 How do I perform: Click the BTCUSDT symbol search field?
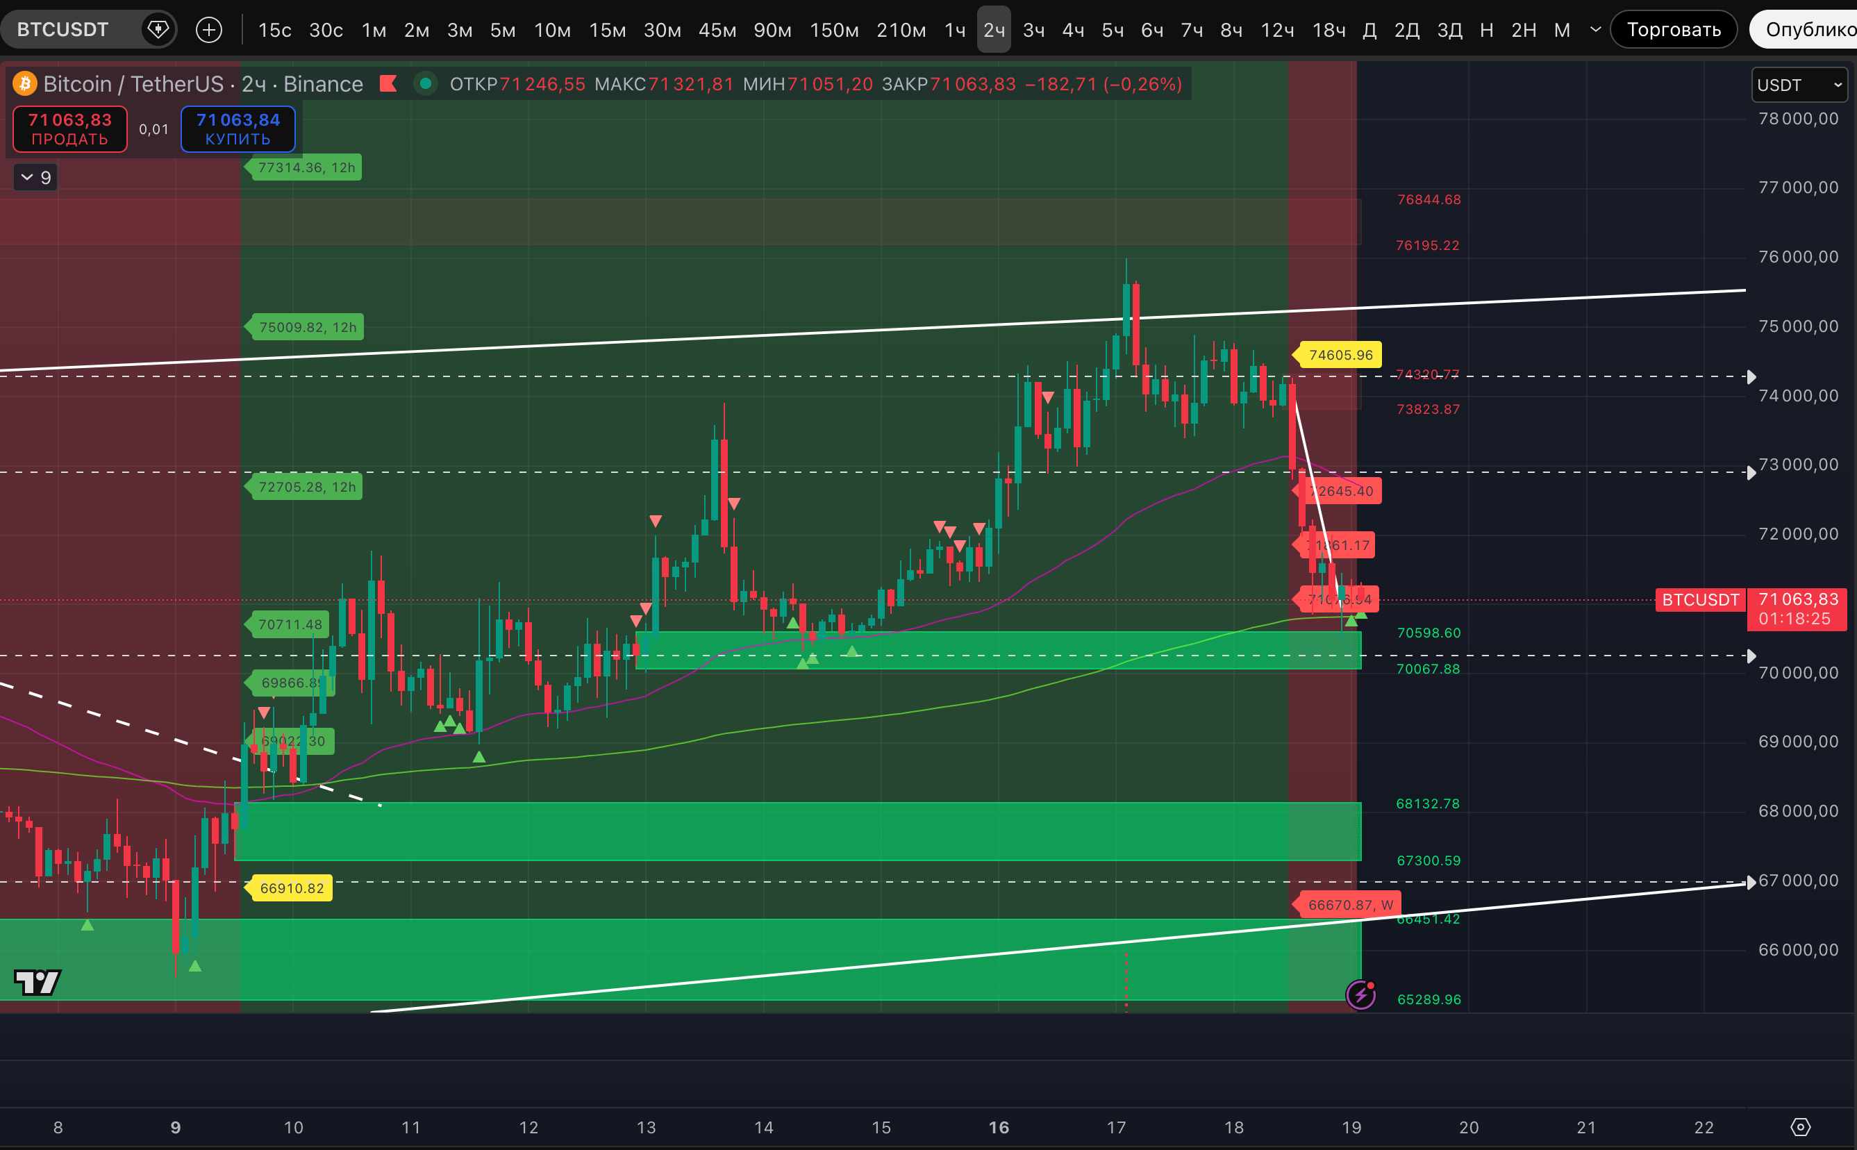(63, 30)
